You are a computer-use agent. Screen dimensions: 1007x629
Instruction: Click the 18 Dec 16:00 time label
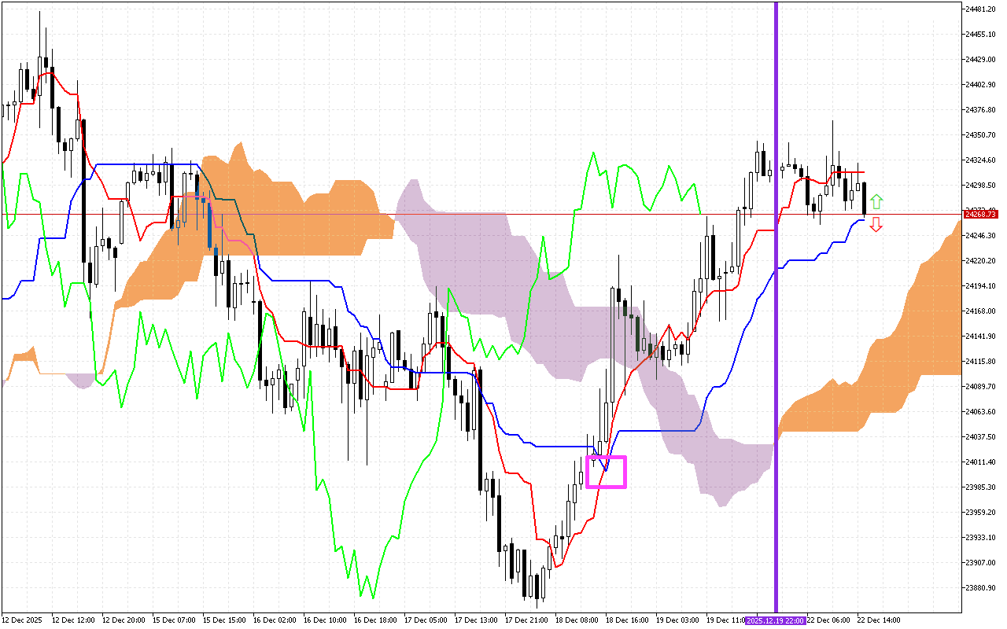626,620
